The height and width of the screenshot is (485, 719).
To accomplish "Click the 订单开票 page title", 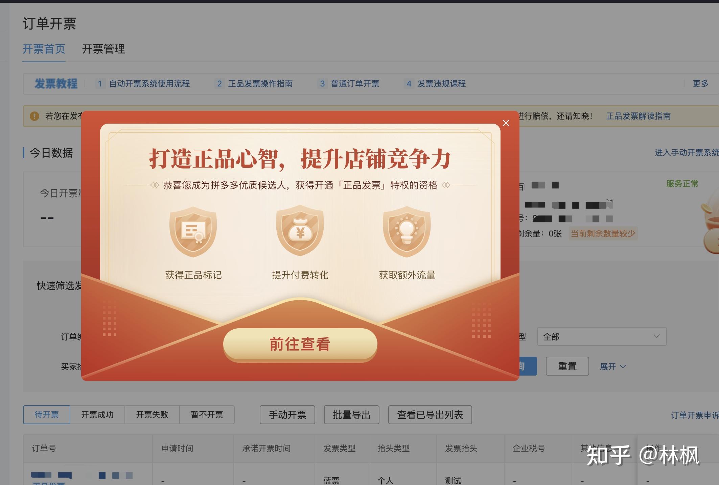I will point(49,24).
